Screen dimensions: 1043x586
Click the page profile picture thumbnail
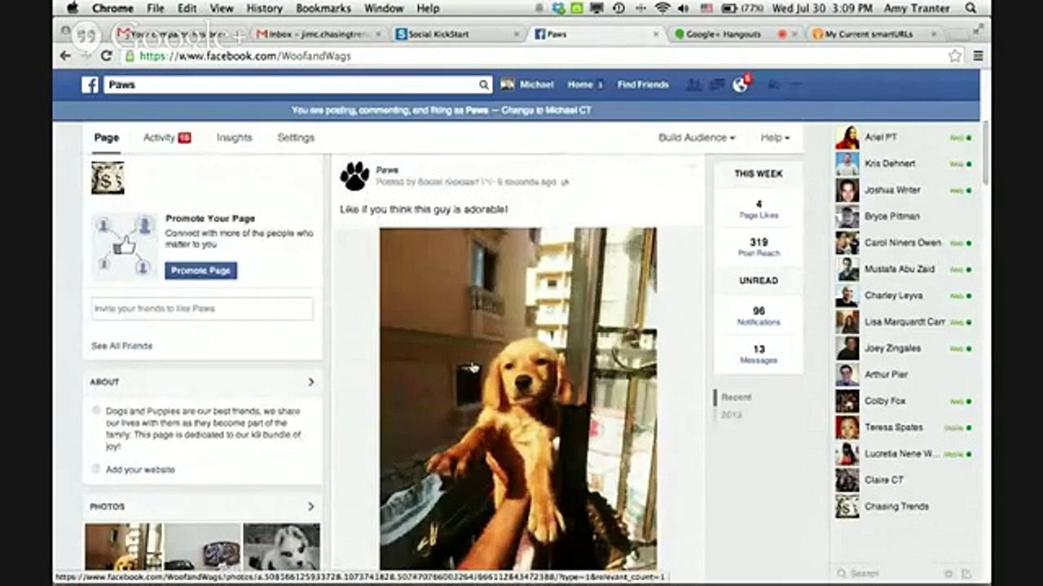108,177
